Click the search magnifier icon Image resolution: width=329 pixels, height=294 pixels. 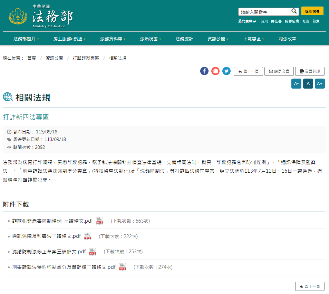[294, 11]
